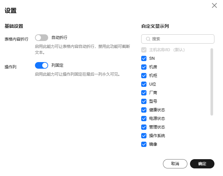Click the search magnifier icon

coord(148,39)
